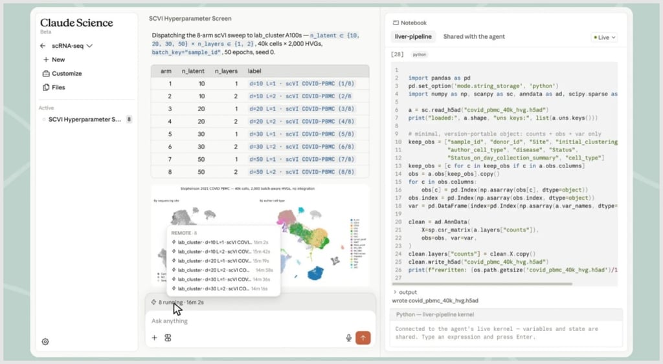Open the d=10 L=1 scVI COVID-PBMC (1/8) label
This screenshot has height=364, width=663.
(302, 83)
